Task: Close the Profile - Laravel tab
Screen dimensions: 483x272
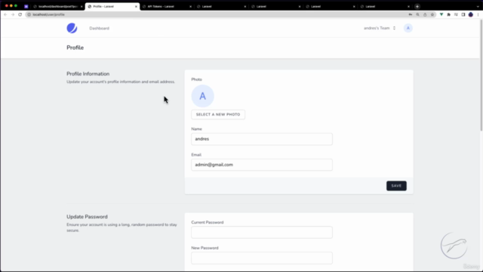Action: tap(136, 7)
